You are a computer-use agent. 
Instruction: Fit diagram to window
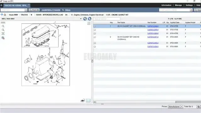(3, 34)
